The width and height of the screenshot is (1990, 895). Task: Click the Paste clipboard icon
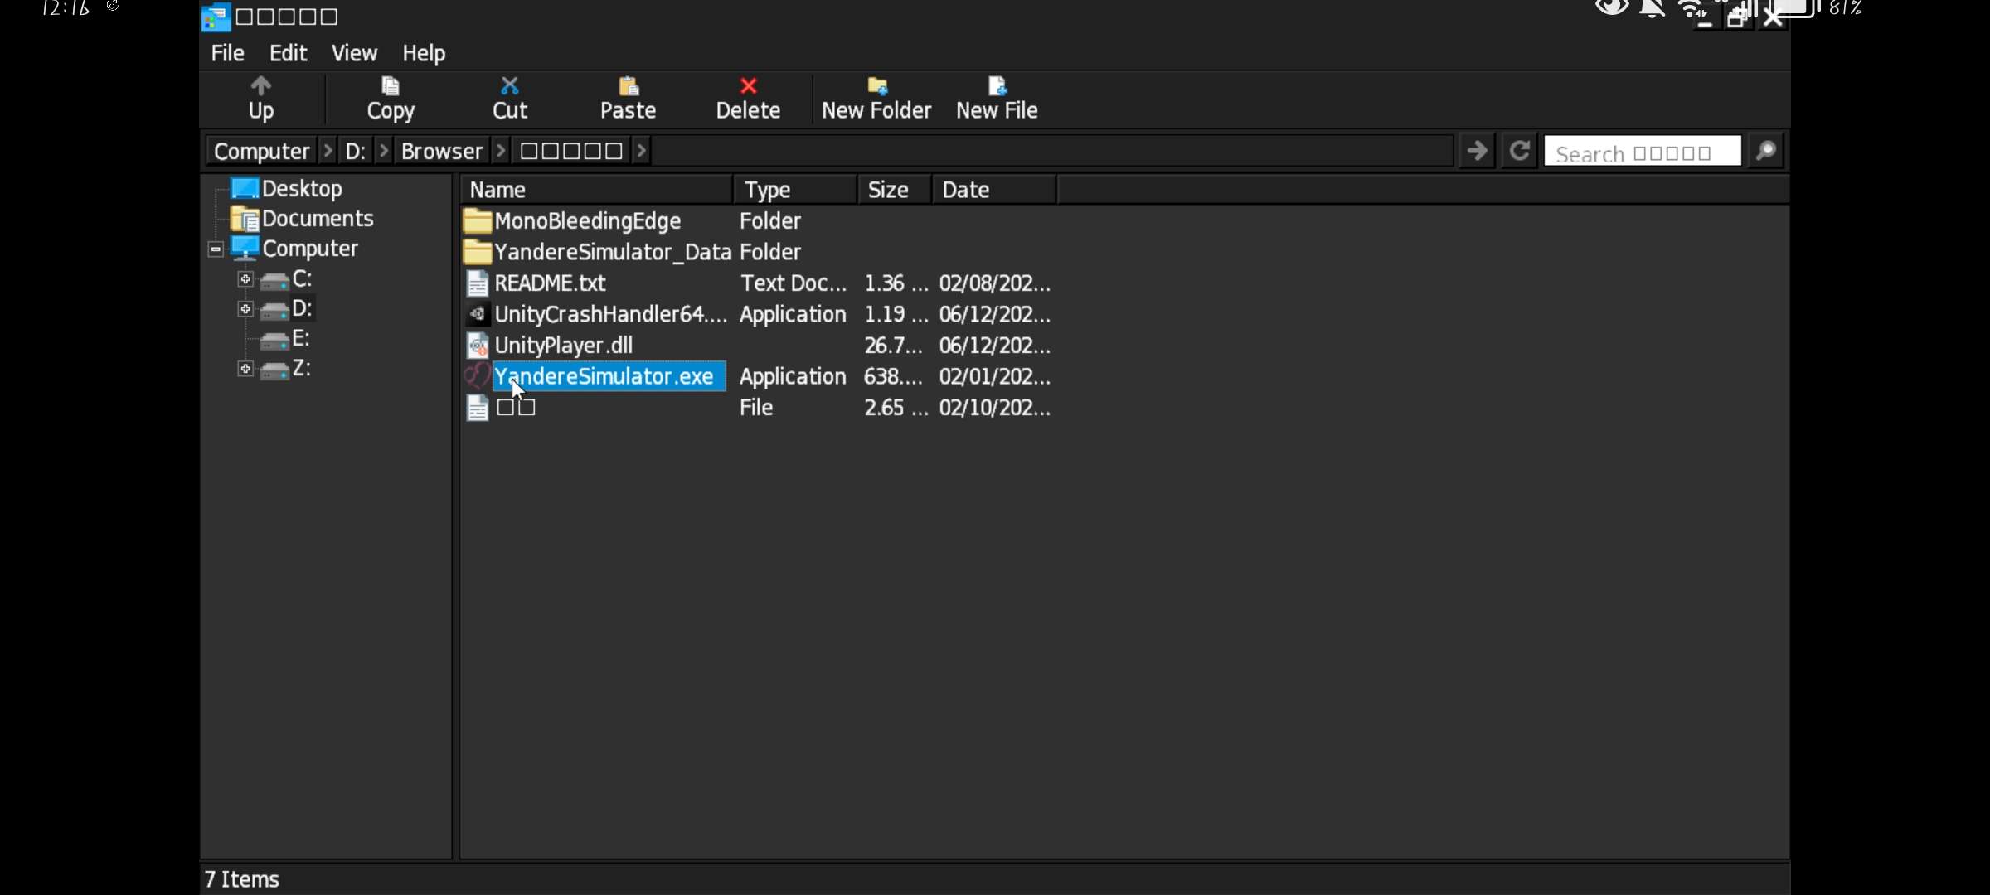[629, 86]
